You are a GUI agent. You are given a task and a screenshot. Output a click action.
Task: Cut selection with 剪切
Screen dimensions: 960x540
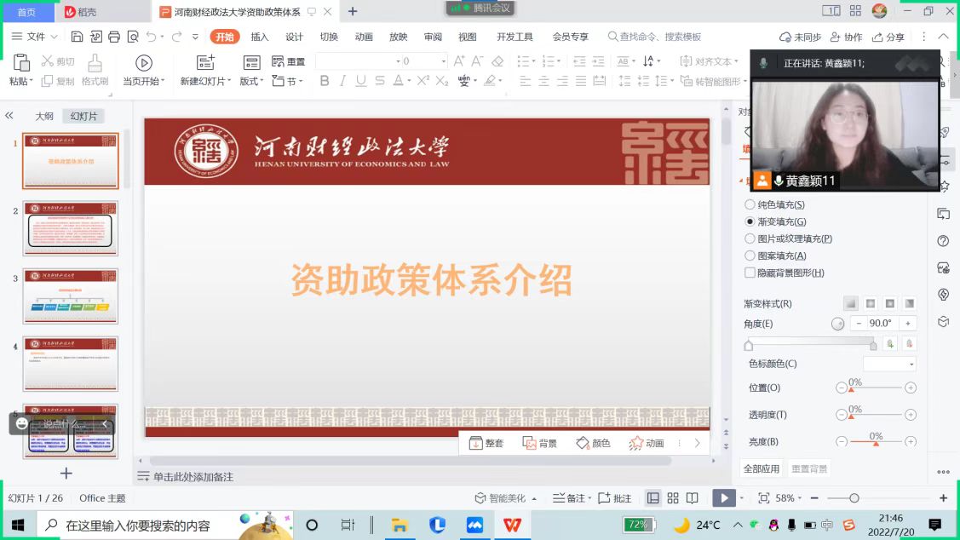[58, 61]
